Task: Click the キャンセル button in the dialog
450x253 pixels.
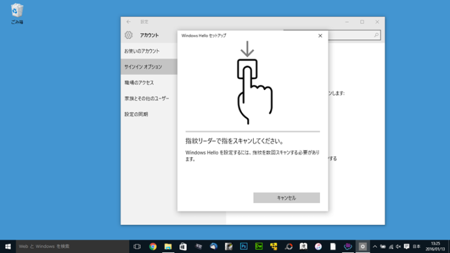Action: pos(286,197)
